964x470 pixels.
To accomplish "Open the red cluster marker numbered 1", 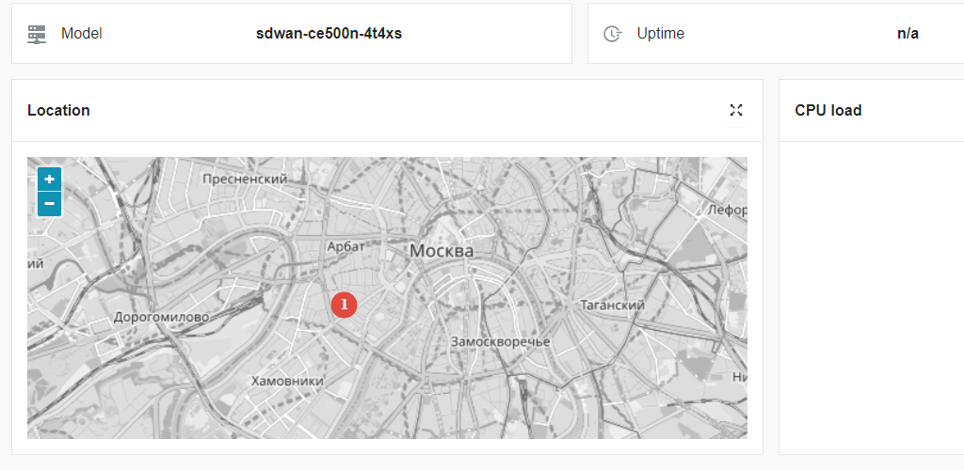I will click(344, 305).
